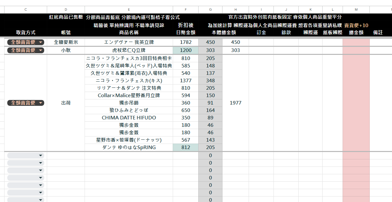The width and height of the screenshot is (392, 202).
Task: Select the highlighted 1200 amount cell
Action: [x=186, y=50]
